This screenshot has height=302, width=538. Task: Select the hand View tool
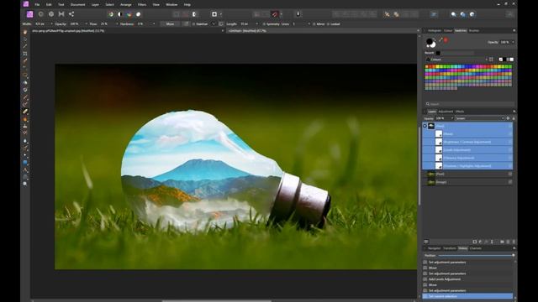[25, 32]
